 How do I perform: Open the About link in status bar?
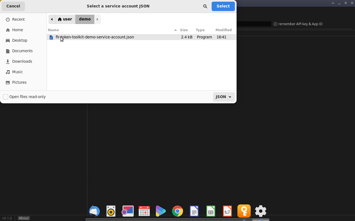pos(24,218)
